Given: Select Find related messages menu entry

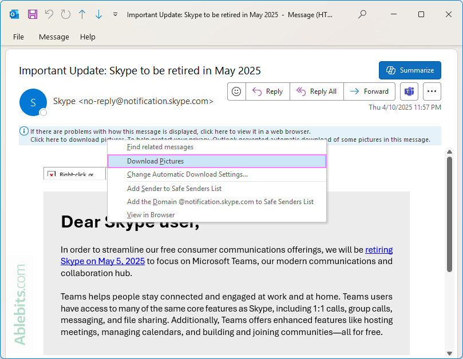Looking at the screenshot, I should pos(217,147).
